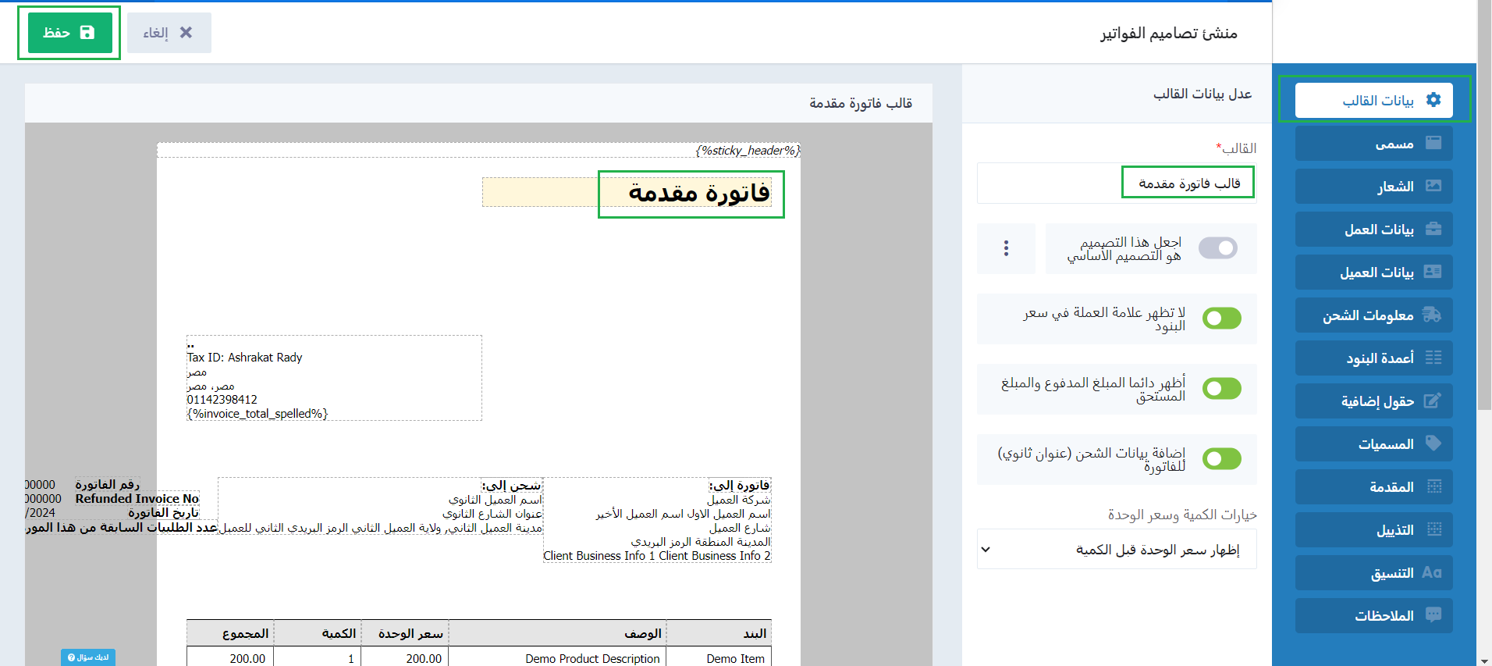
Task: Disable always showing paid and due amount
Action: 1221,389
